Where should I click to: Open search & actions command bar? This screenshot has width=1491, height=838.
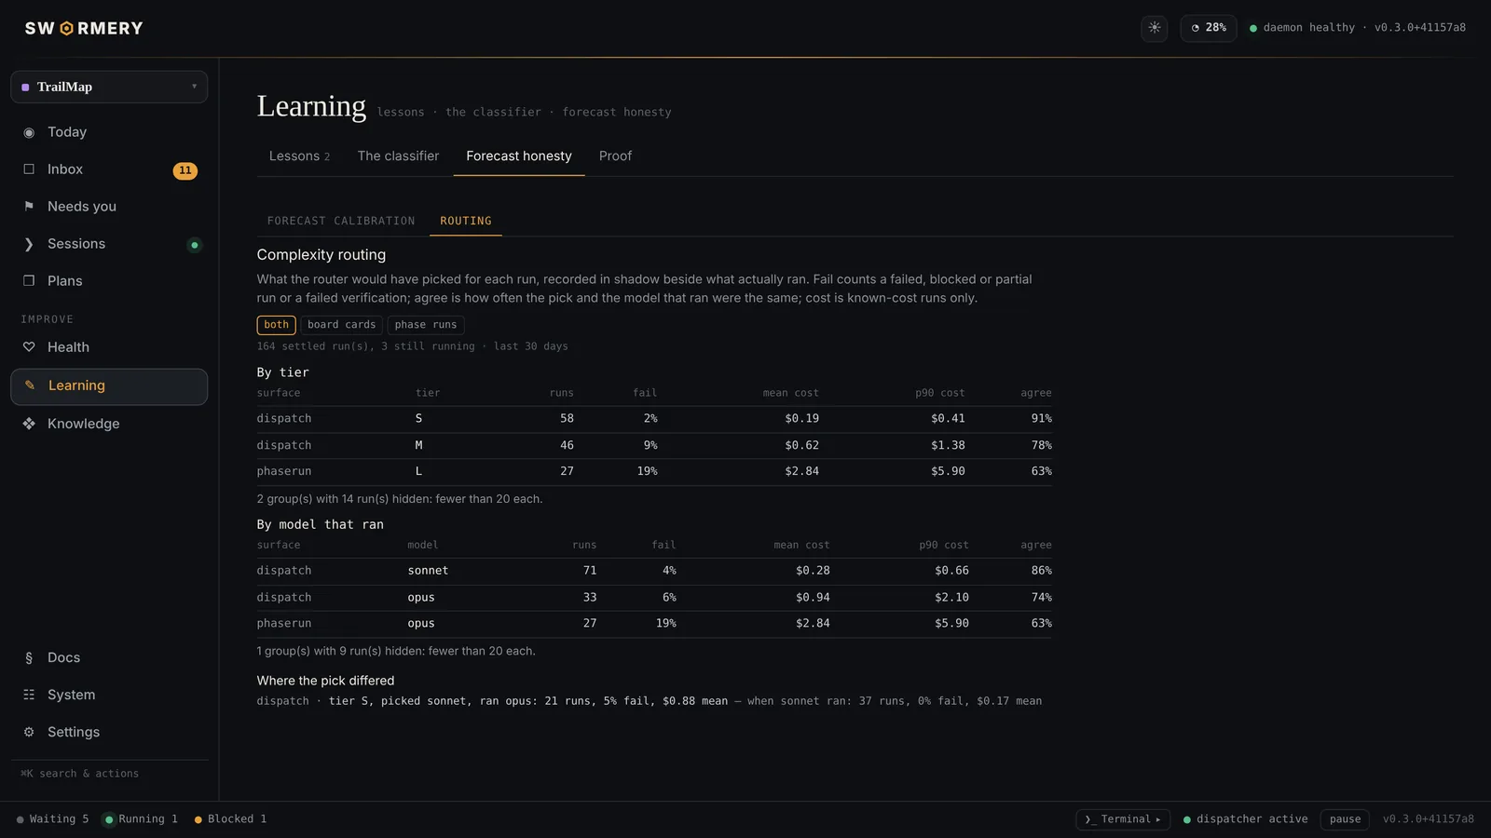coord(80,774)
